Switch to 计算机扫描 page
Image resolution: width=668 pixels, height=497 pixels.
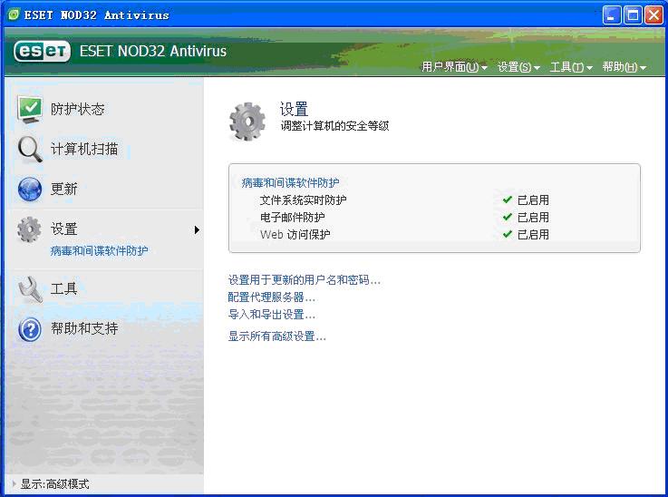pos(84,149)
